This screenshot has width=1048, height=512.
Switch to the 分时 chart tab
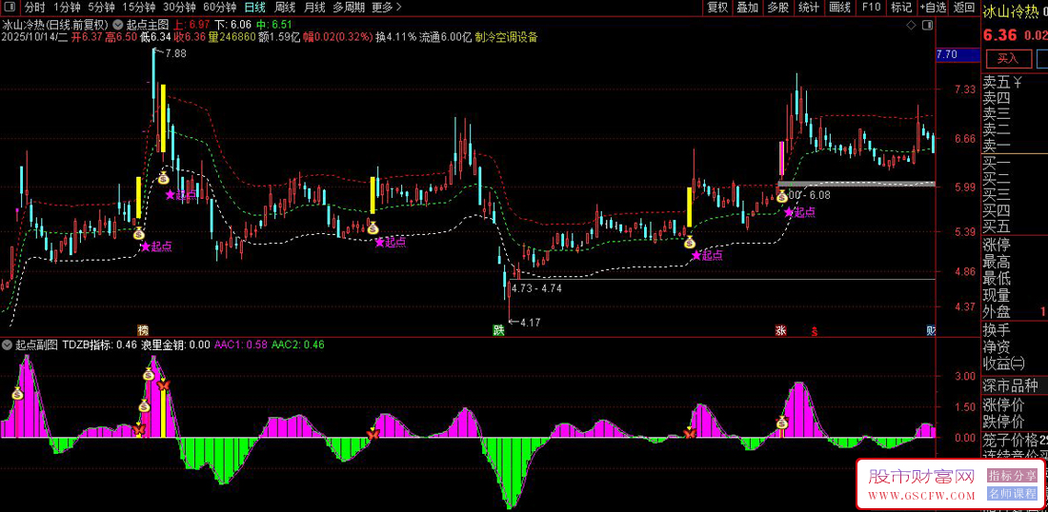[34, 8]
